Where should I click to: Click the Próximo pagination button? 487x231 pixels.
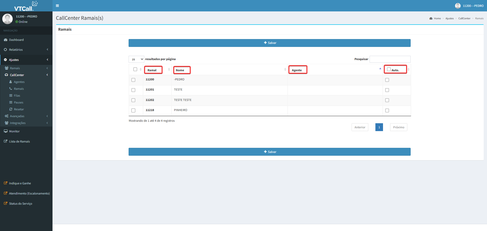click(398, 127)
